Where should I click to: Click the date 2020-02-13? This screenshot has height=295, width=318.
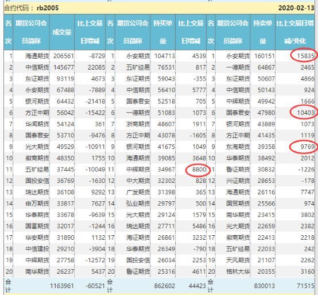[296, 8]
